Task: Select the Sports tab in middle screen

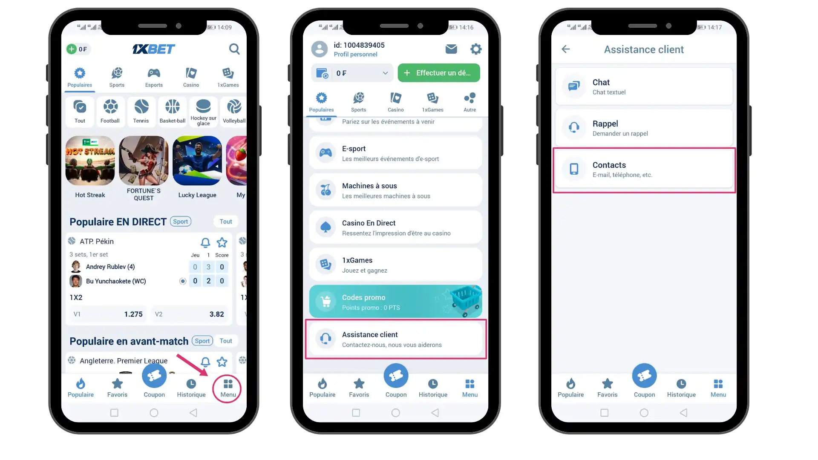Action: tap(358, 102)
